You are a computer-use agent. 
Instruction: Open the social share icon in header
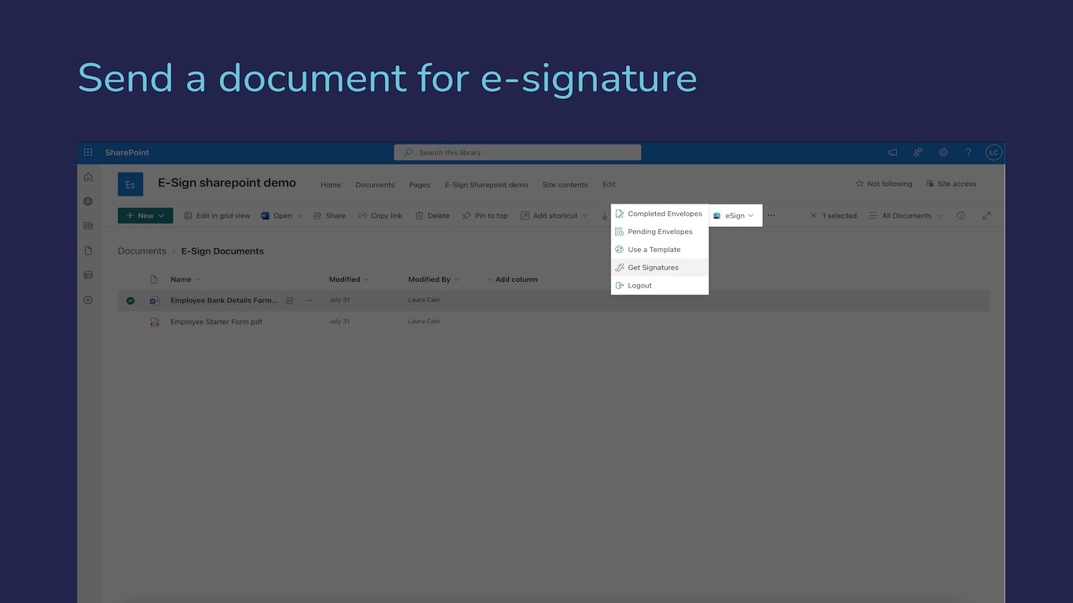point(917,152)
